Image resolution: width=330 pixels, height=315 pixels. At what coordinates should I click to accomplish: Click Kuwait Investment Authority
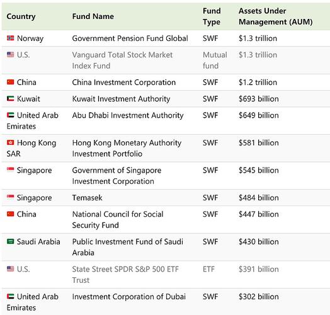click(x=121, y=99)
